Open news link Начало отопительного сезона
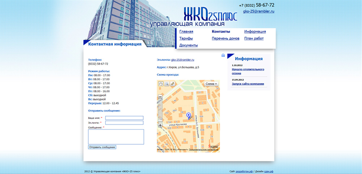Screen dimensions: 362x174 [x=248, y=71]
